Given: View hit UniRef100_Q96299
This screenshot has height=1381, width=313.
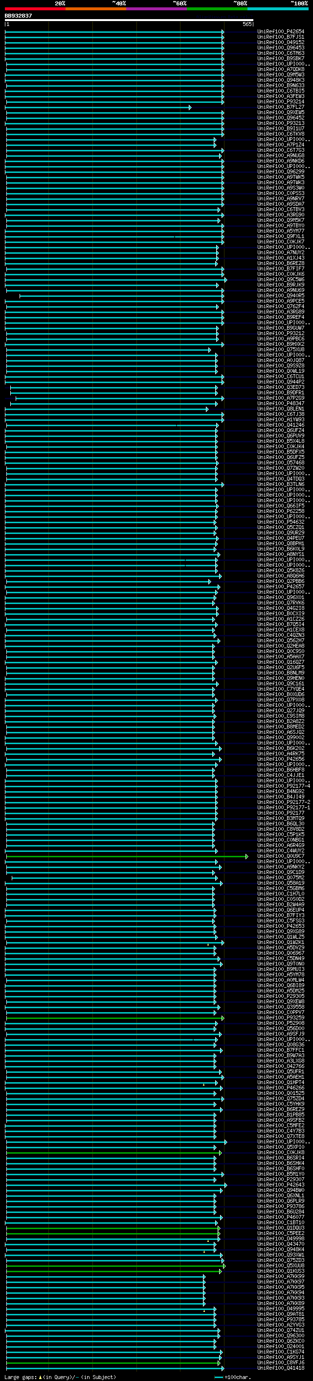Looking at the screenshot, I should pos(281,171).
